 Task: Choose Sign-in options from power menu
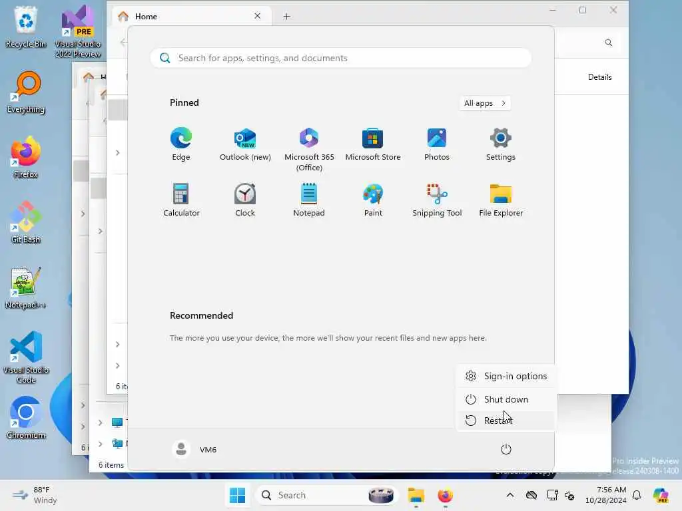[x=506, y=377]
